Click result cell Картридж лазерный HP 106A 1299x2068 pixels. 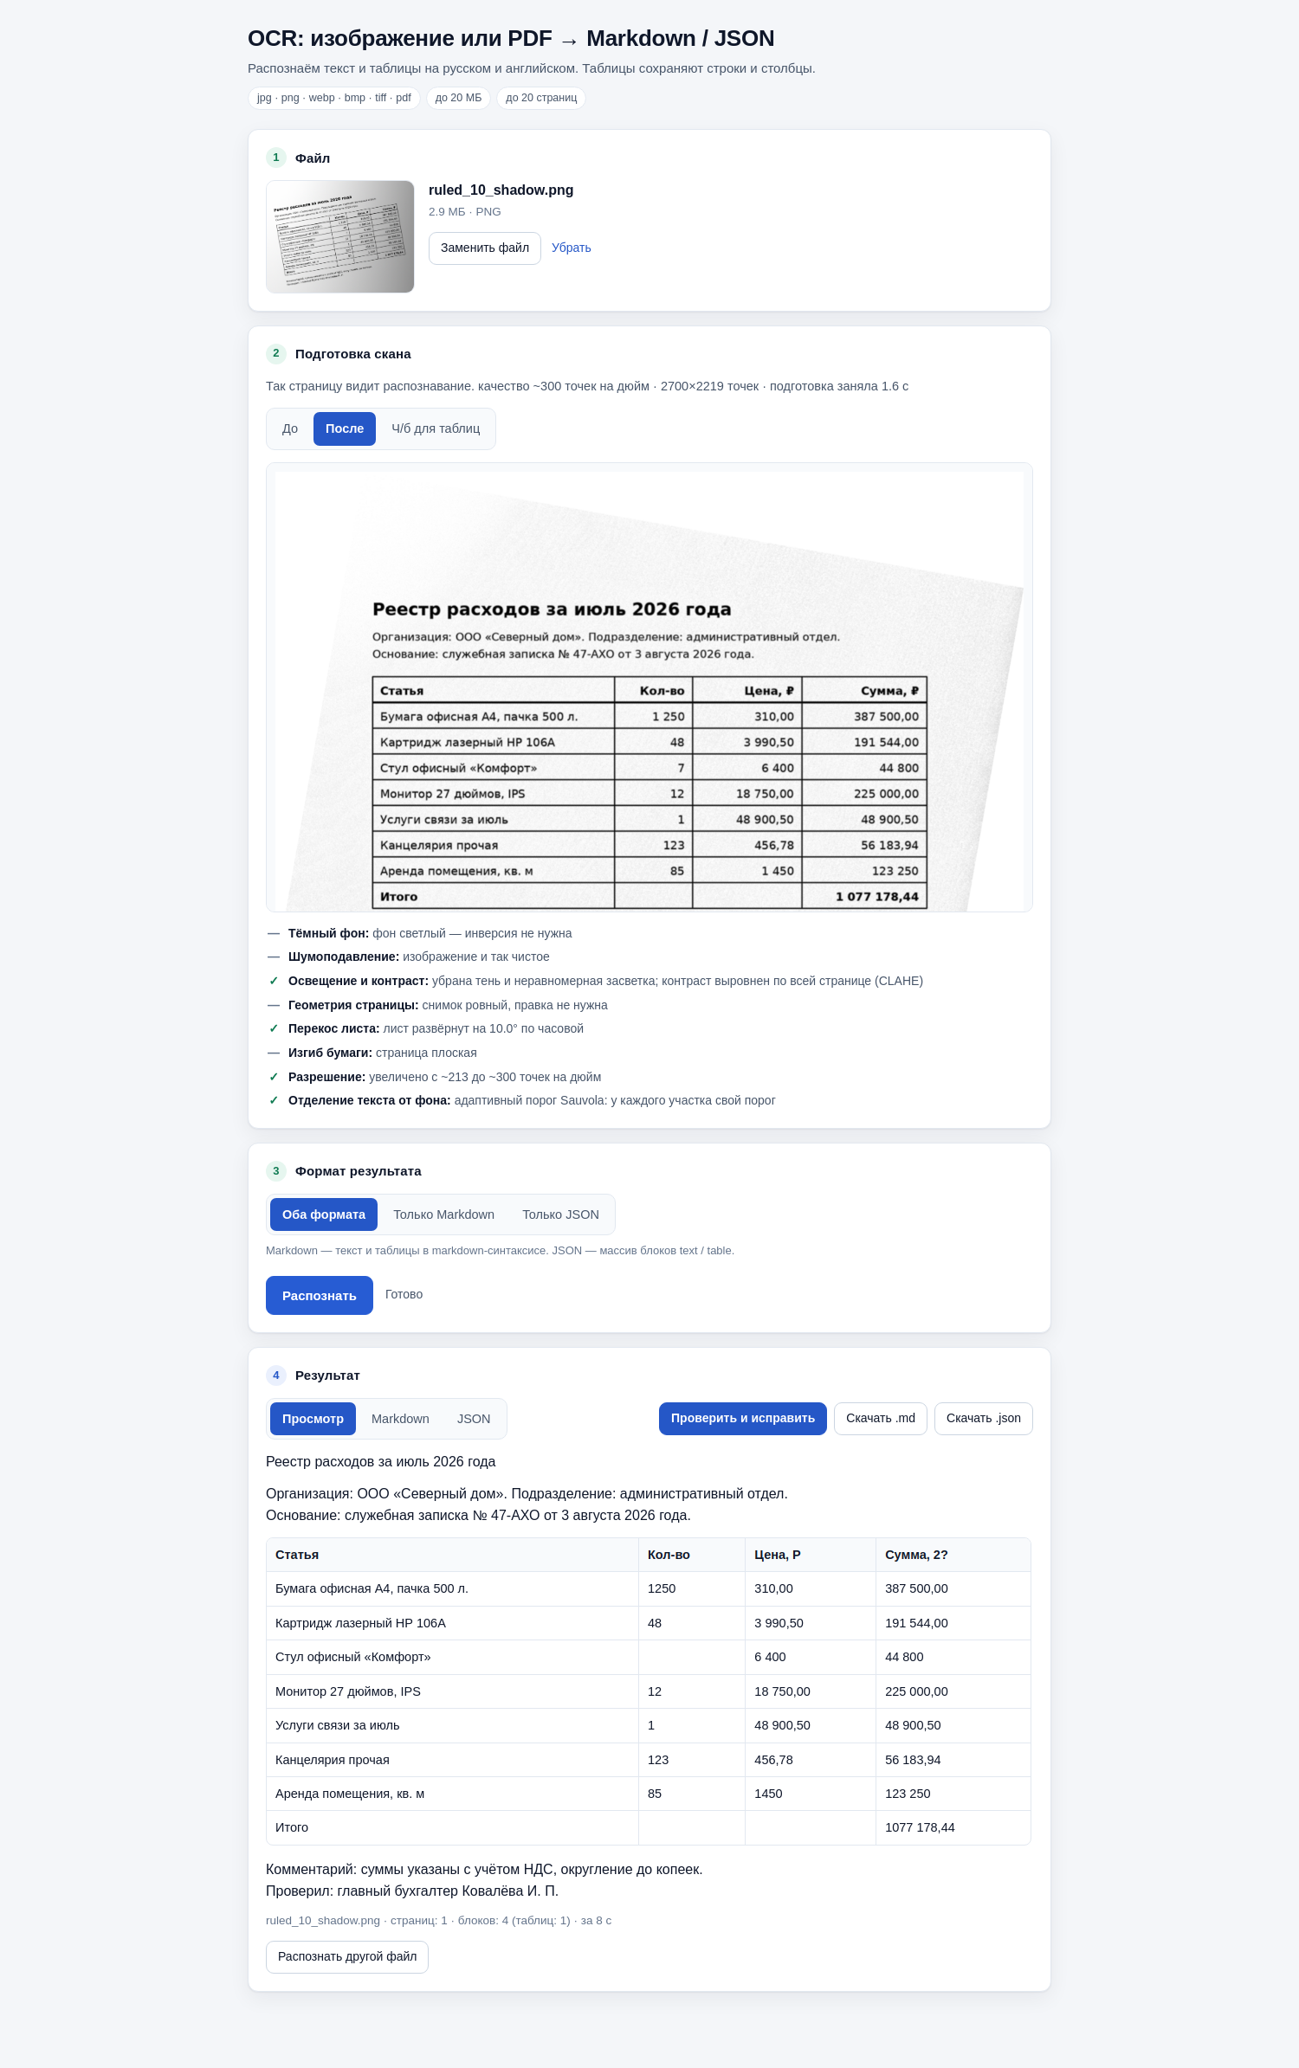(452, 1623)
